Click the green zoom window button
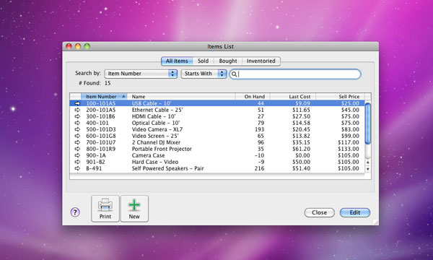433x260 pixels. 87,46
